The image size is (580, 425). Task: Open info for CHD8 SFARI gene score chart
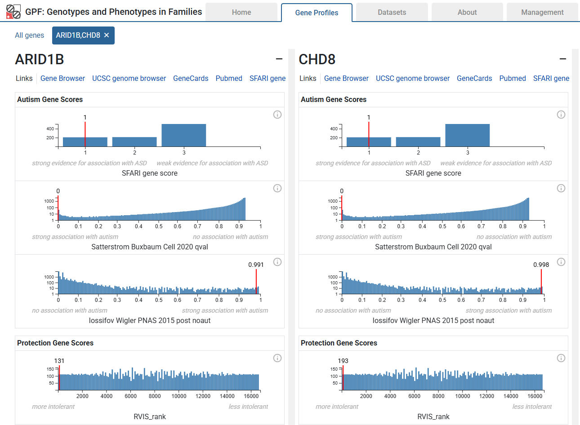coord(561,115)
